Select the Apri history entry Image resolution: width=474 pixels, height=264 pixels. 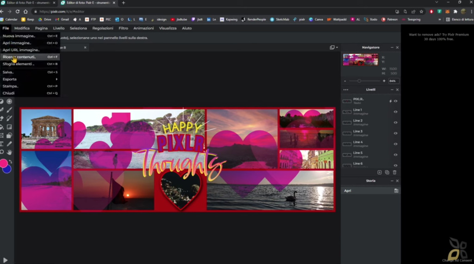click(371, 191)
